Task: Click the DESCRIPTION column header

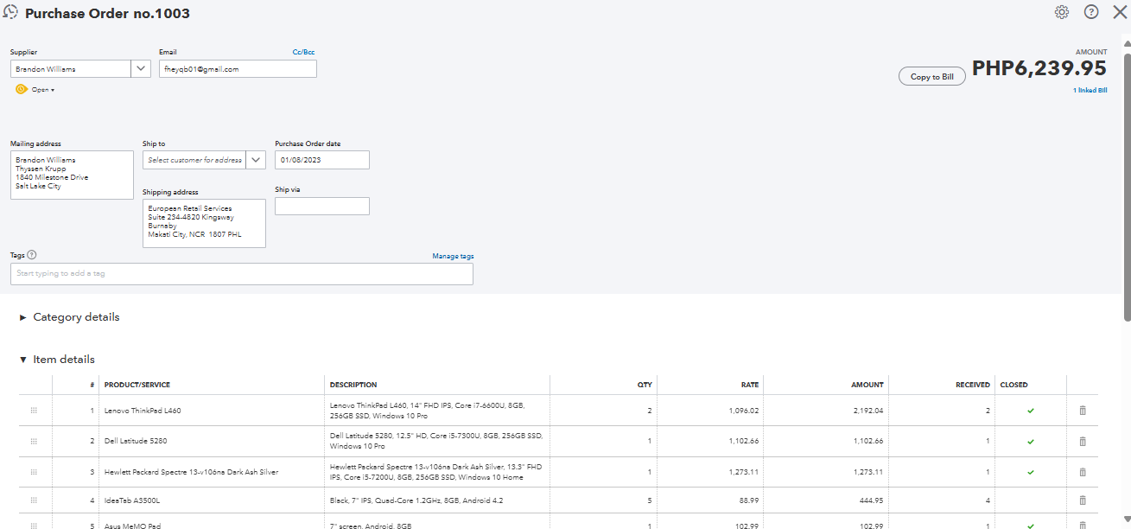Action: click(x=353, y=385)
